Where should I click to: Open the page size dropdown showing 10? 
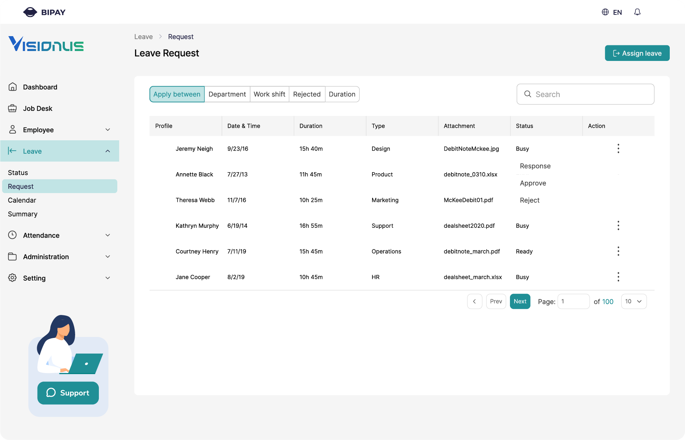pos(634,301)
